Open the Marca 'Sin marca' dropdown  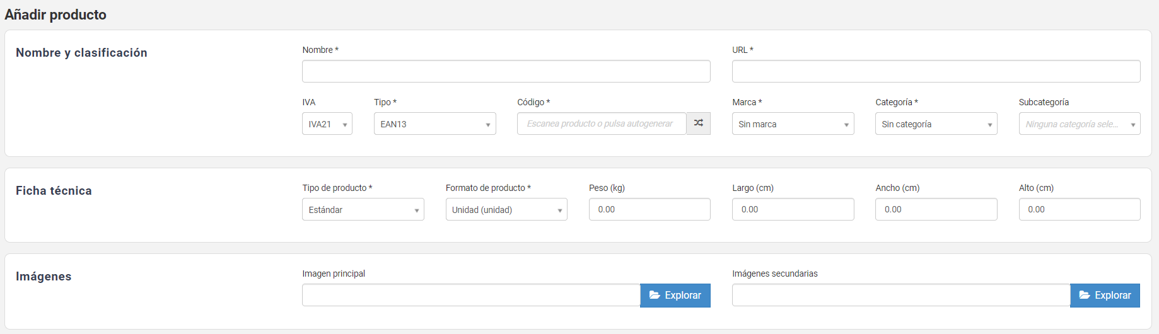point(793,124)
